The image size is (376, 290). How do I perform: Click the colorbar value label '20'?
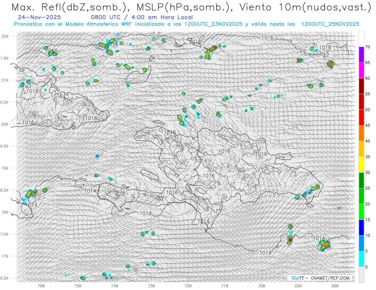(x=368, y=204)
